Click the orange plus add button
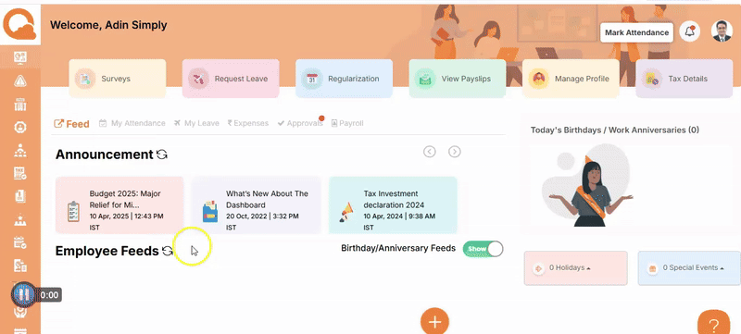 (x=434, y=321)
